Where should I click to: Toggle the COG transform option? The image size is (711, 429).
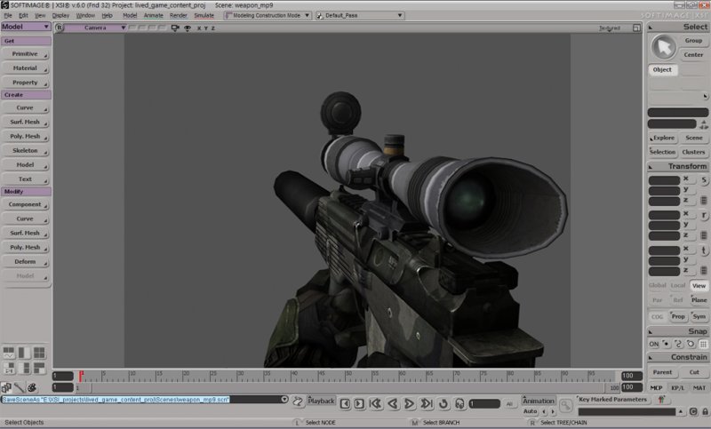point(657,316)
